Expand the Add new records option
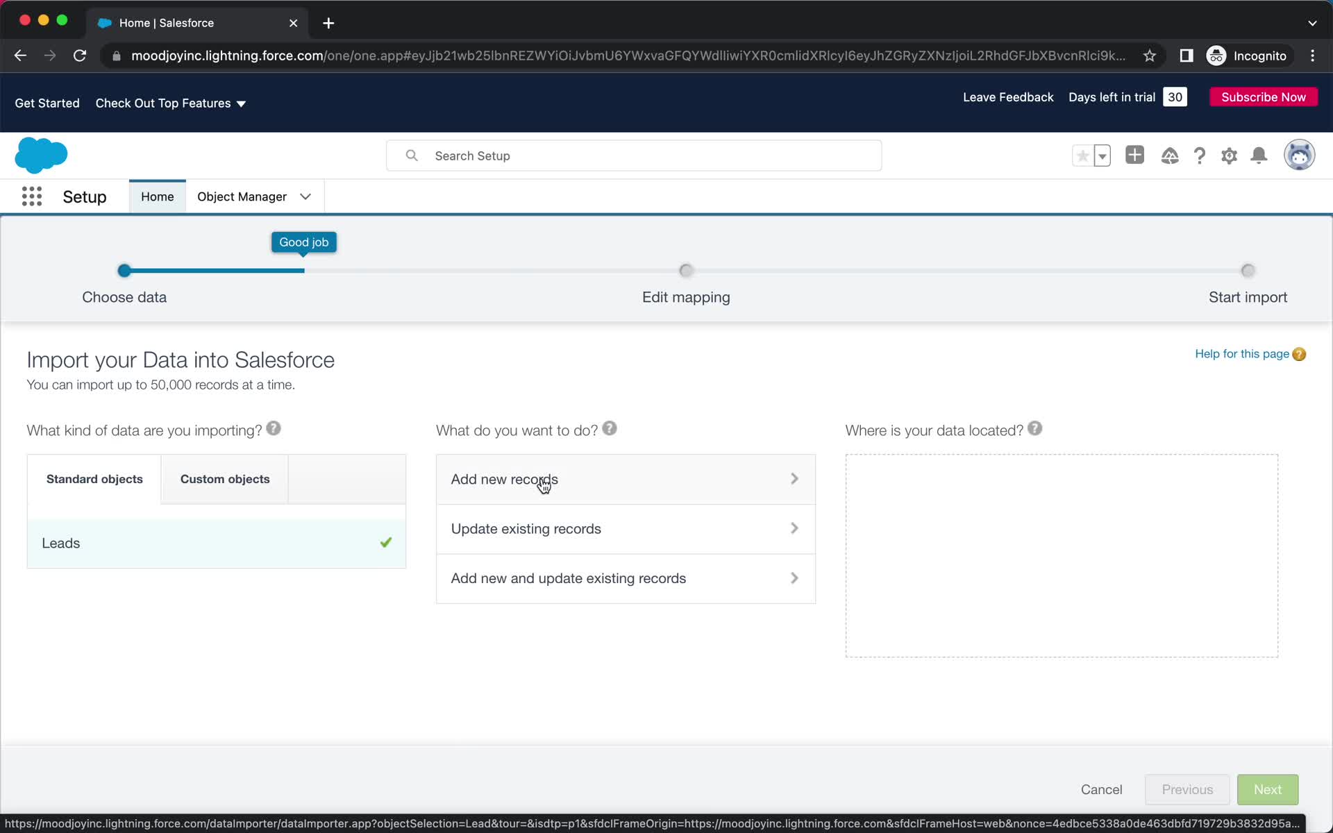The image size is (1333, 833). point(626,479)
